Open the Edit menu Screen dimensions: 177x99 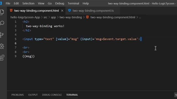pos(16,3)
